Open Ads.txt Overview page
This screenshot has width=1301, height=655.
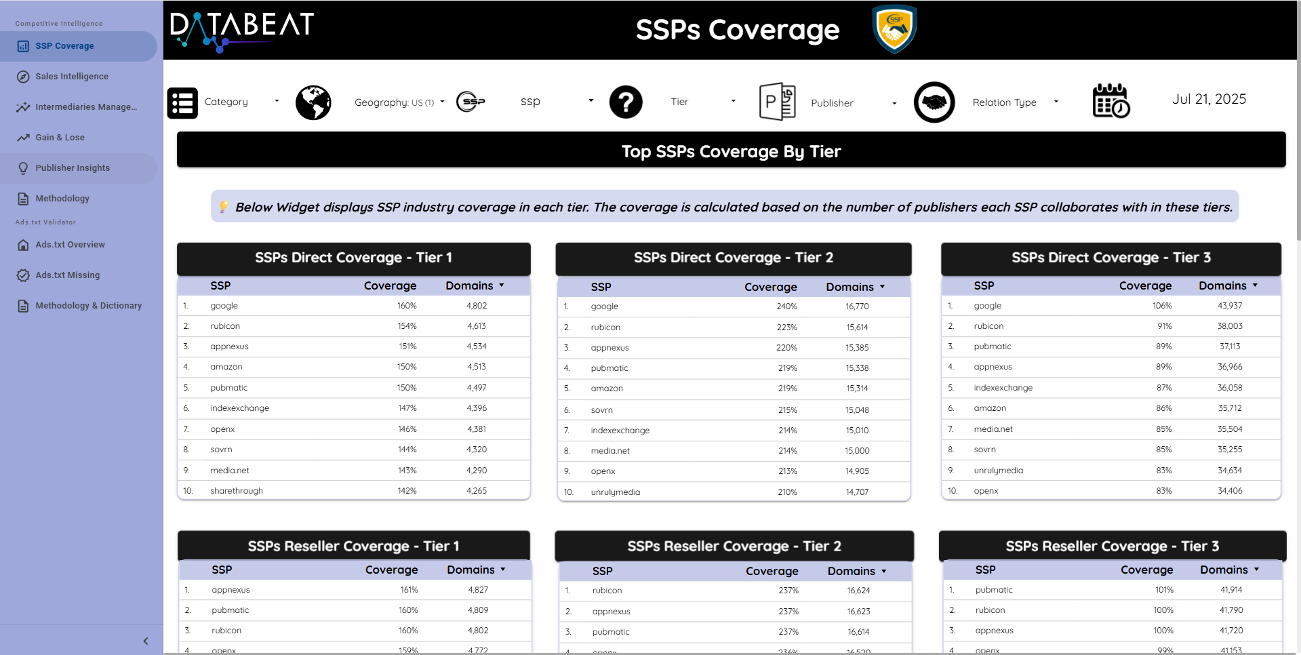pyautogui.click(x=79, y=245)
